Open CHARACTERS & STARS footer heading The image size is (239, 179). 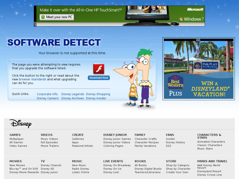[x=209, y=136]
